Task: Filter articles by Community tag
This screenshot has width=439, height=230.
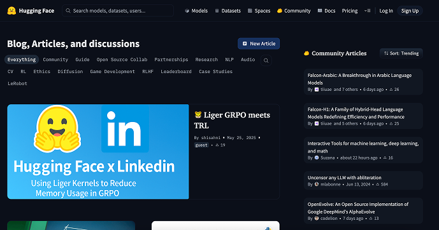Action: click(x=55, y=60)
